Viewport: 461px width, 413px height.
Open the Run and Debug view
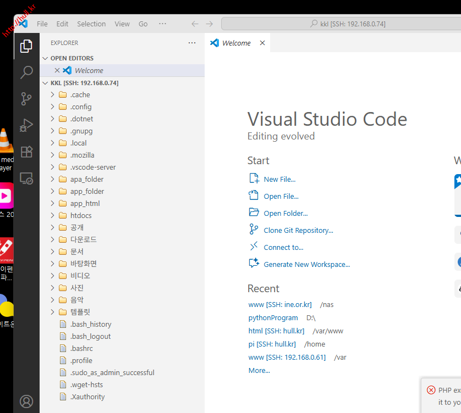pos(26,125)
